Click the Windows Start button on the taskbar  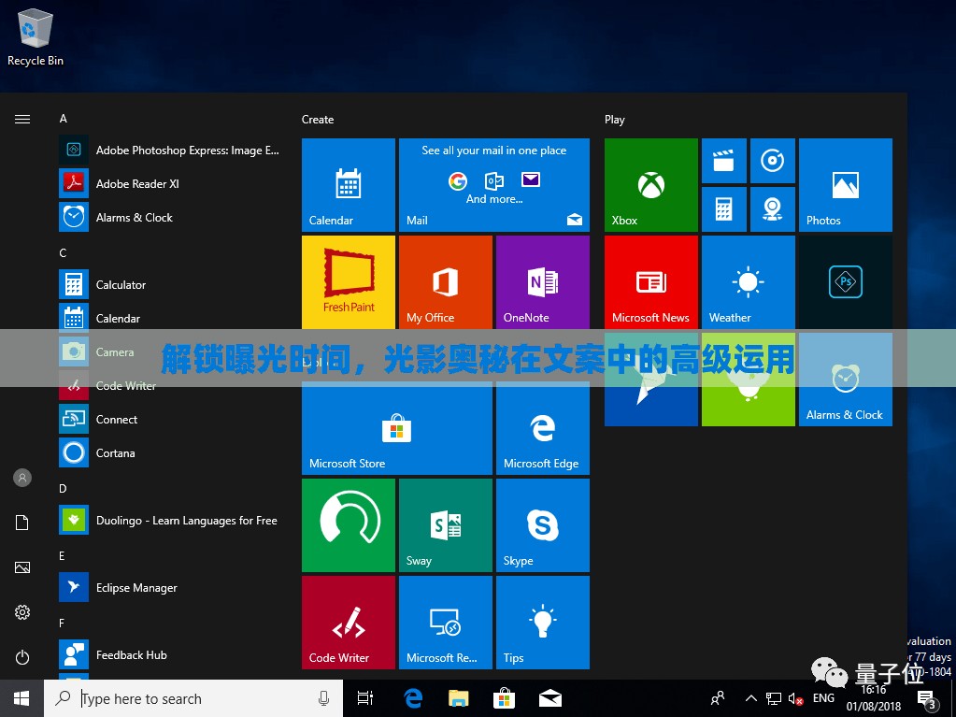coord(21,698)
